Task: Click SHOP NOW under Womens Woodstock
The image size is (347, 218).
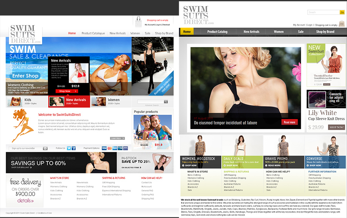Action: (x=189, y=165)
